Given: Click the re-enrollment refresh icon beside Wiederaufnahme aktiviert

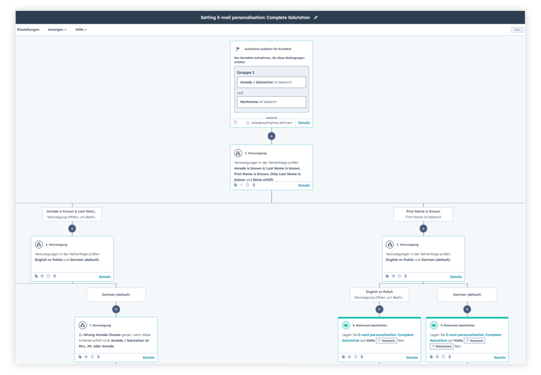Looking at the screenshot, I should point(247,123).
